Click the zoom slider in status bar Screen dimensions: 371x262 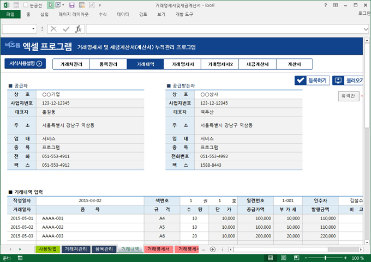(324, 258)
